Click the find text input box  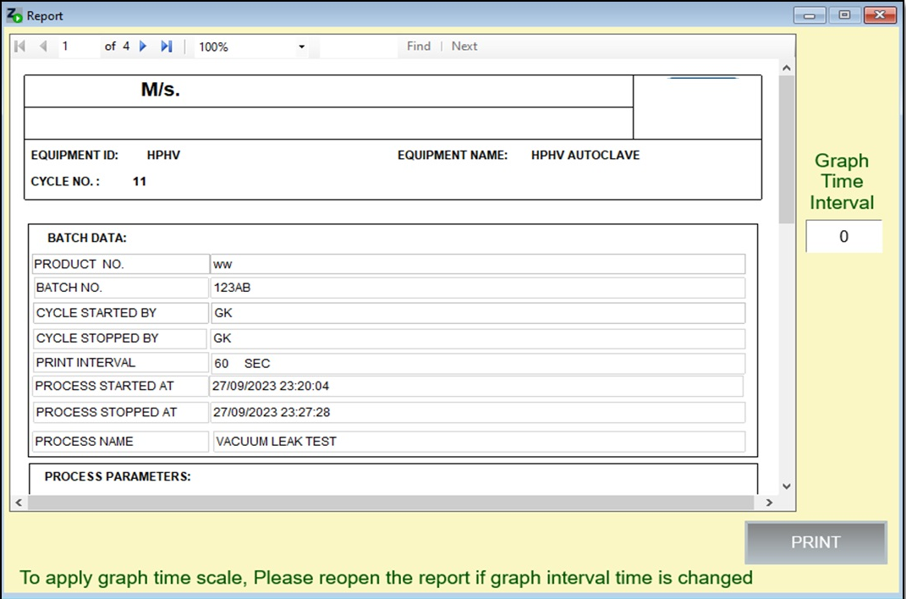point(358,47)
